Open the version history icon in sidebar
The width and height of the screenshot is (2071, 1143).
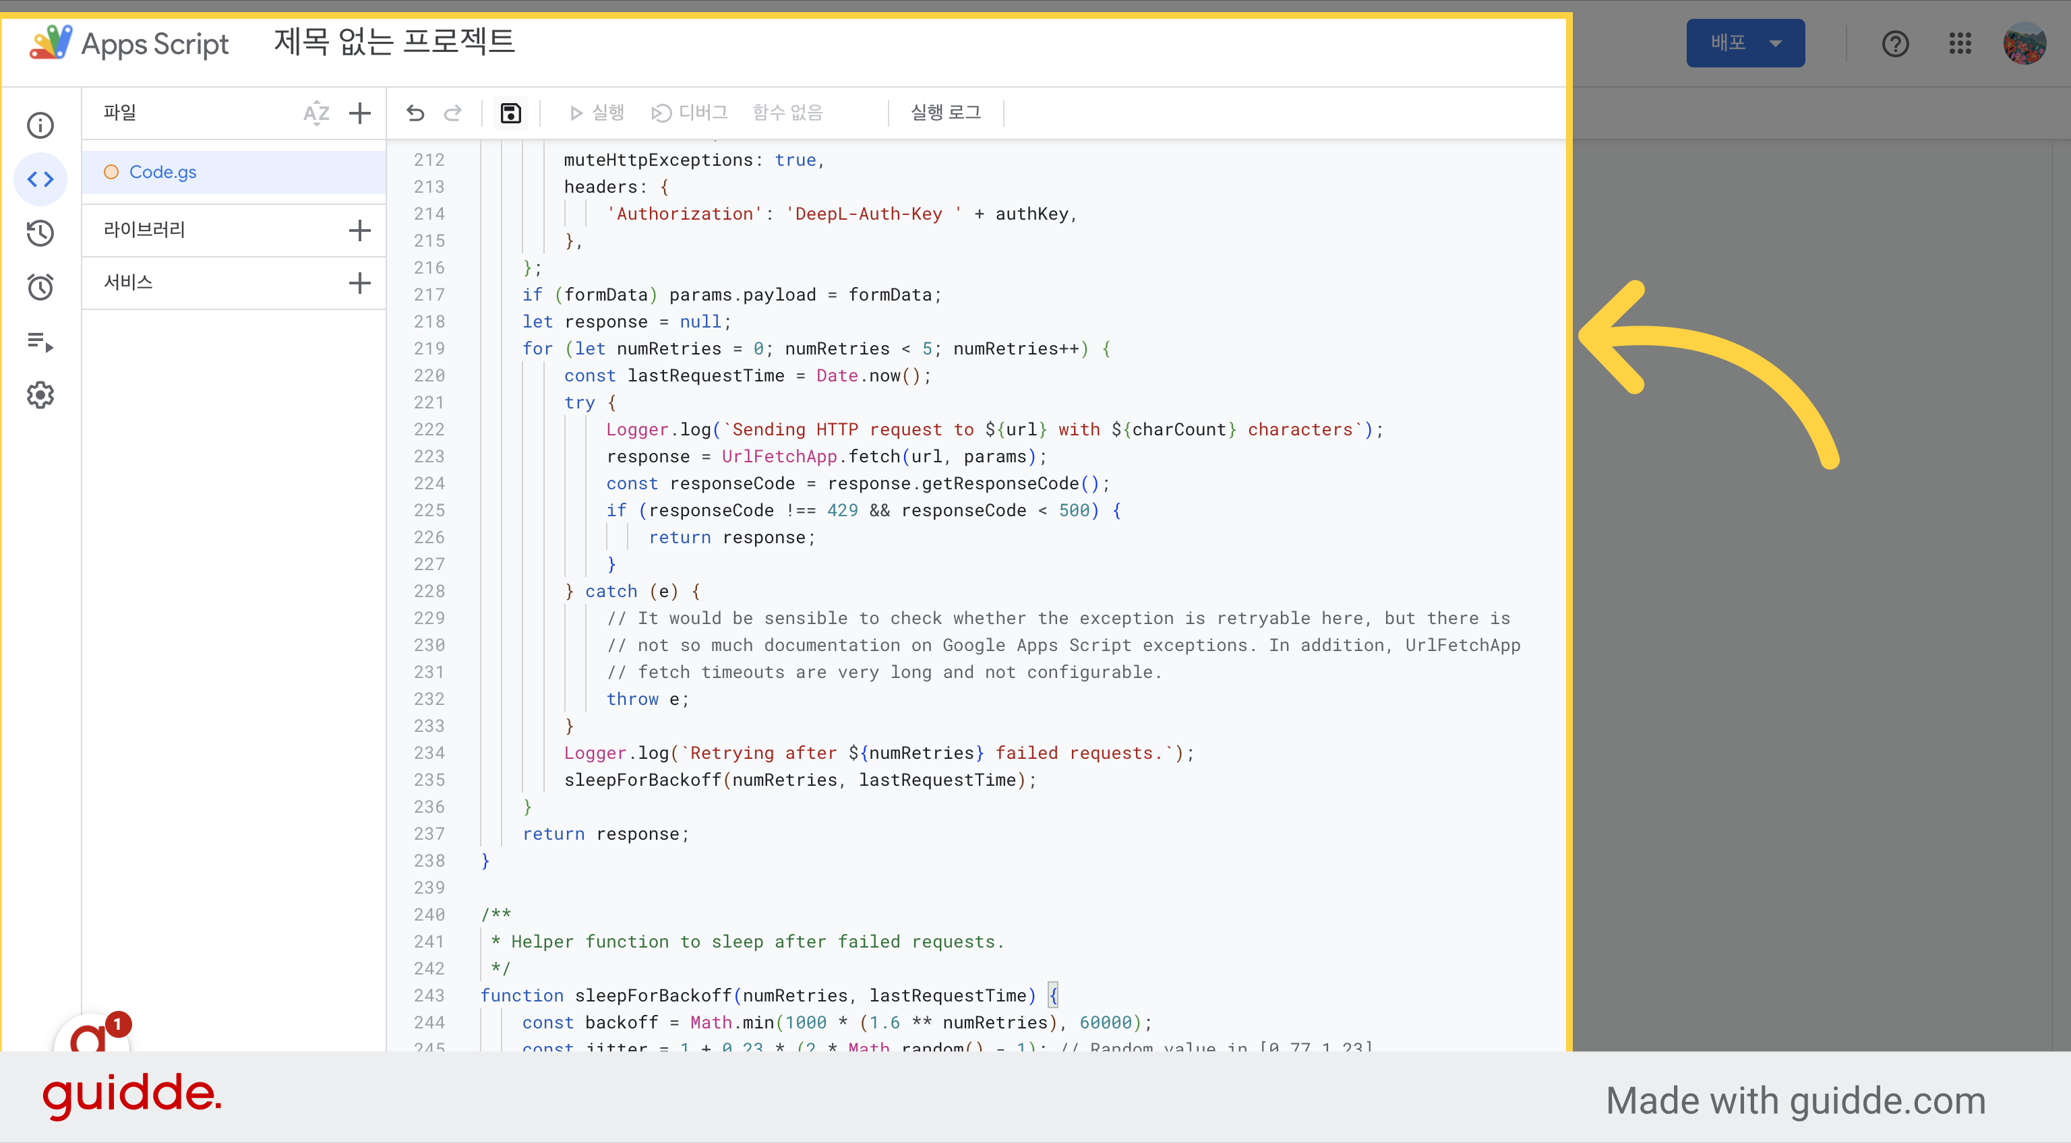pos(40,233)
